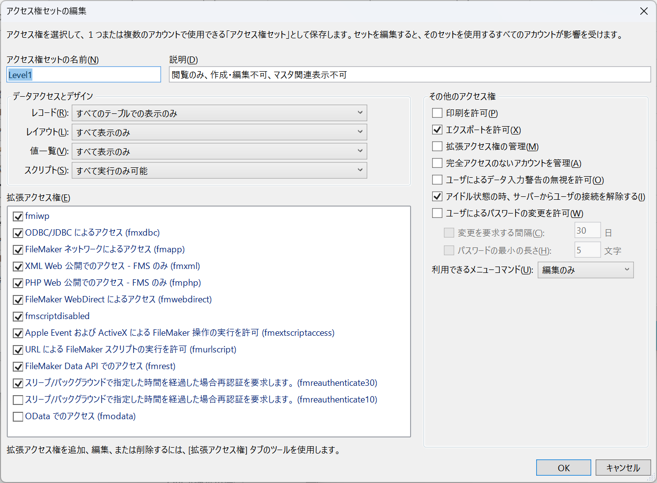The image size is (657, 483).
Task: Uncheck XML Web 公開でのアクセス (fmxml)
Action: click(x=18, y=267)
